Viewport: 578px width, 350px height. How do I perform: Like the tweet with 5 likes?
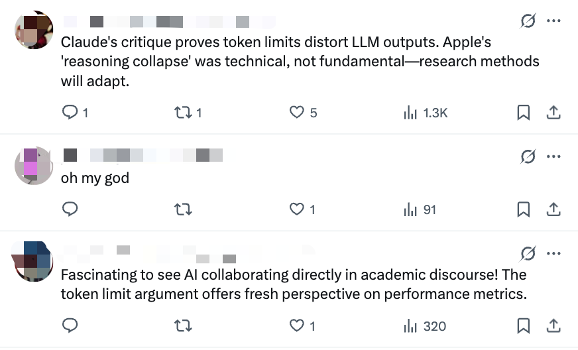point(297,113)
